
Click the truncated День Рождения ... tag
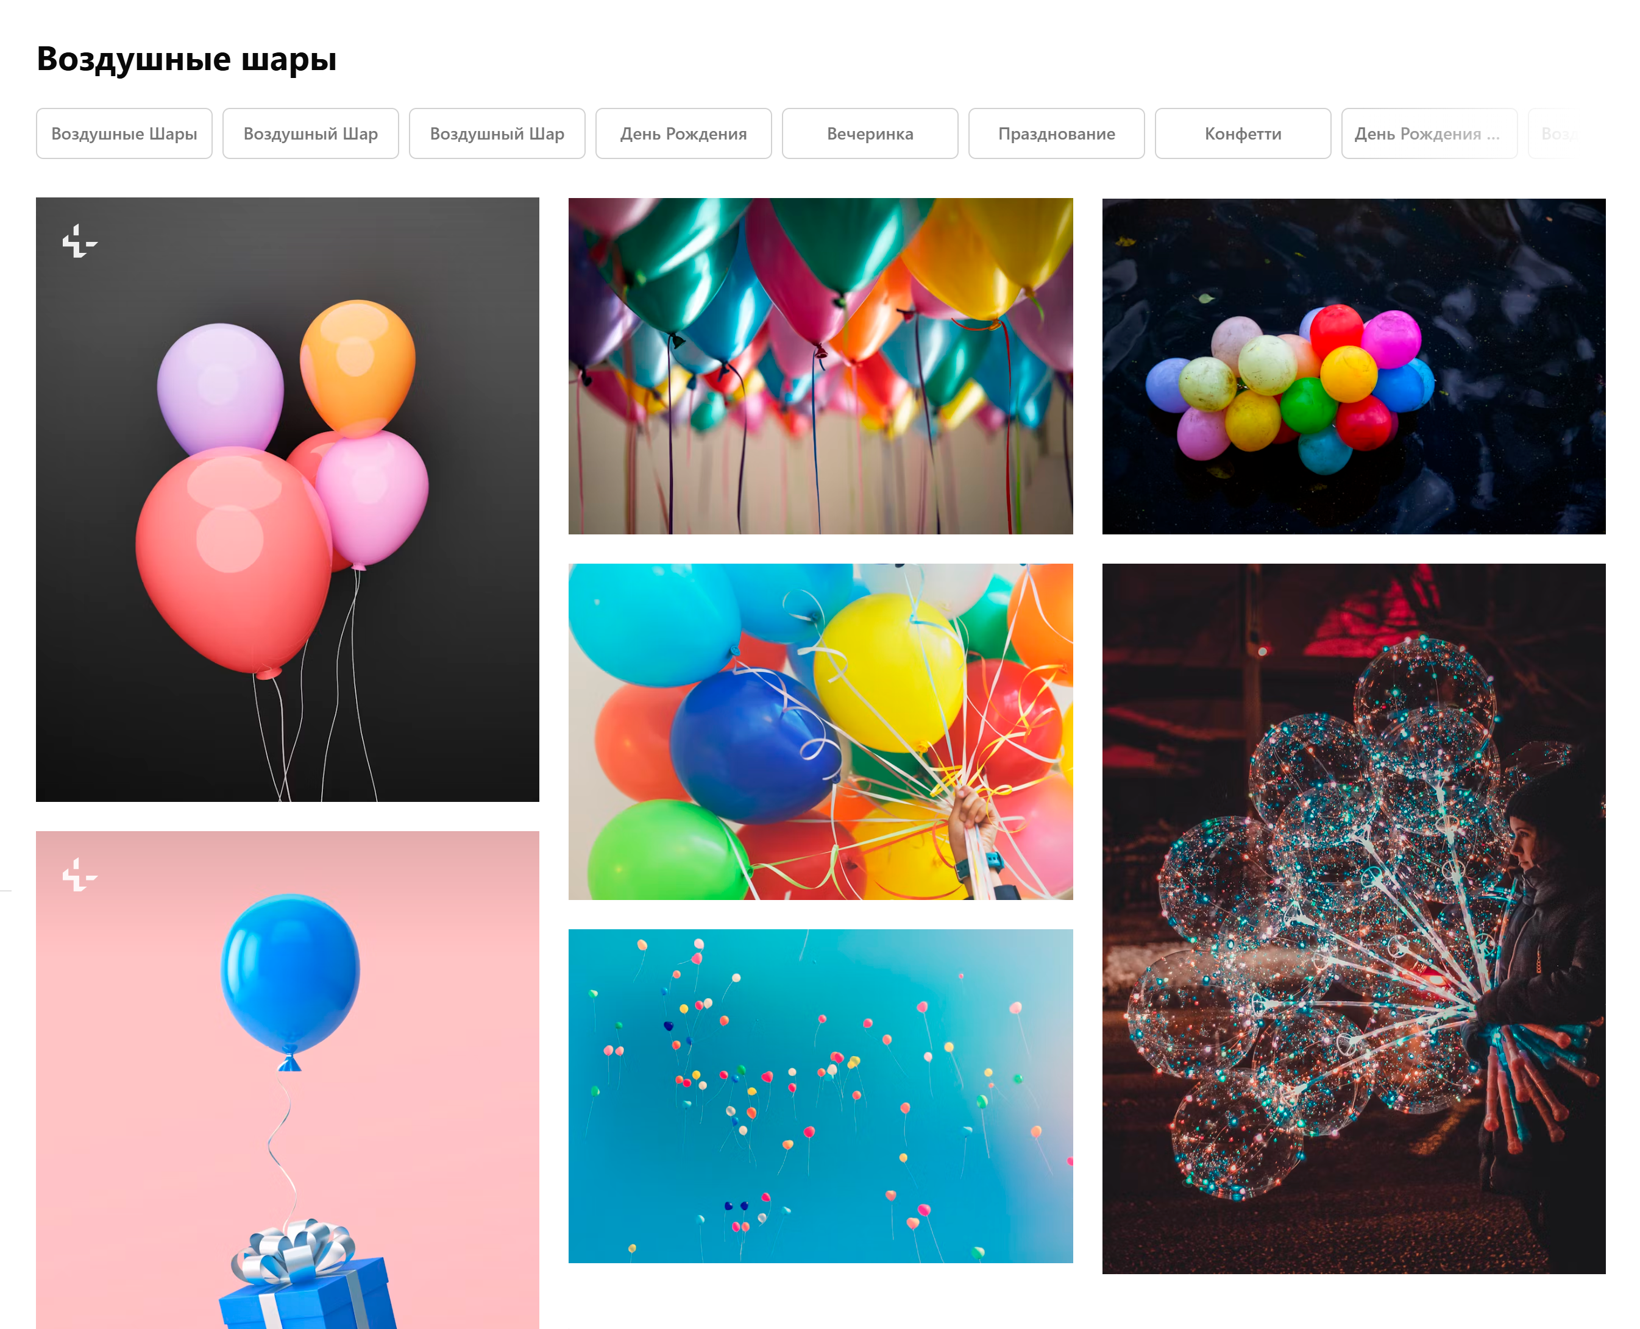pyautogui.click(x=1429, y=133)
